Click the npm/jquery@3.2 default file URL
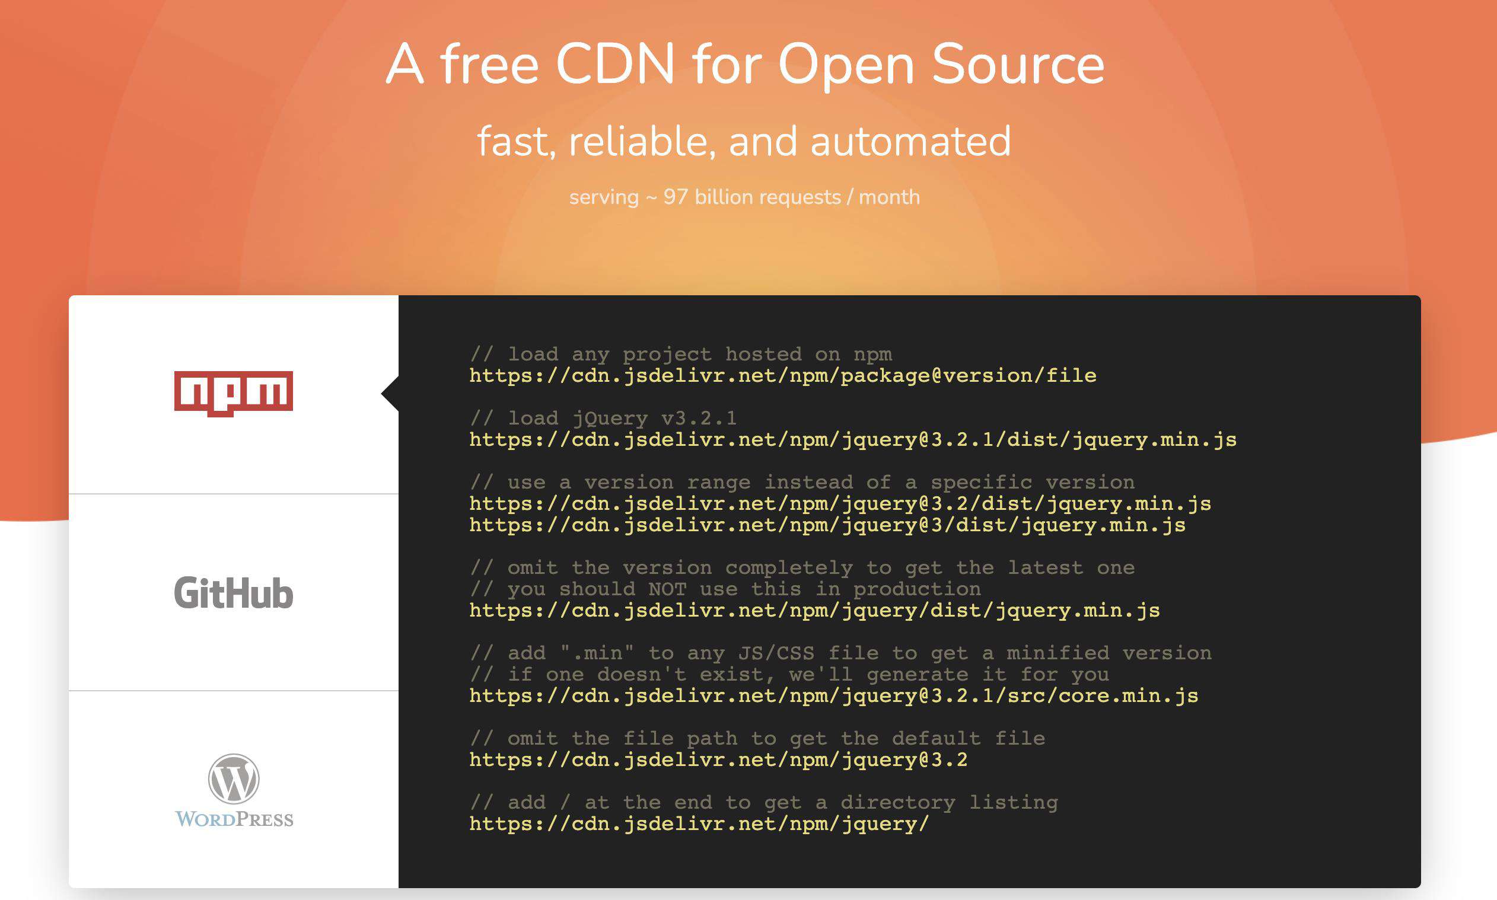Image resolution: width=1497 pixels, height=900 pixels. click(x=719, y=760)
